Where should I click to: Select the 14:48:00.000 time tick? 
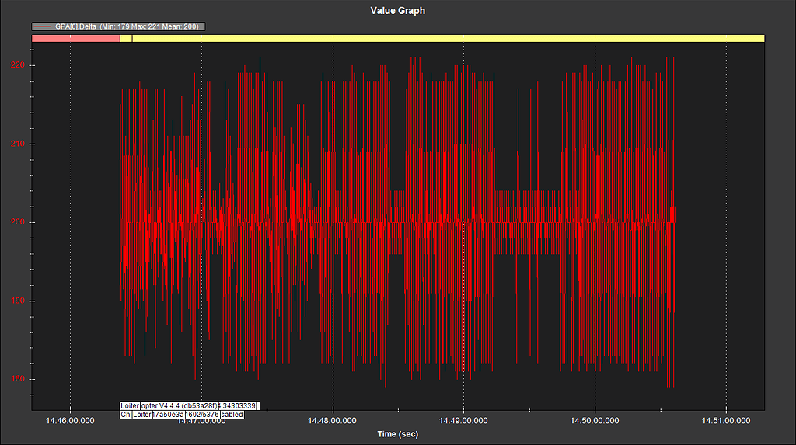[333, 420]
